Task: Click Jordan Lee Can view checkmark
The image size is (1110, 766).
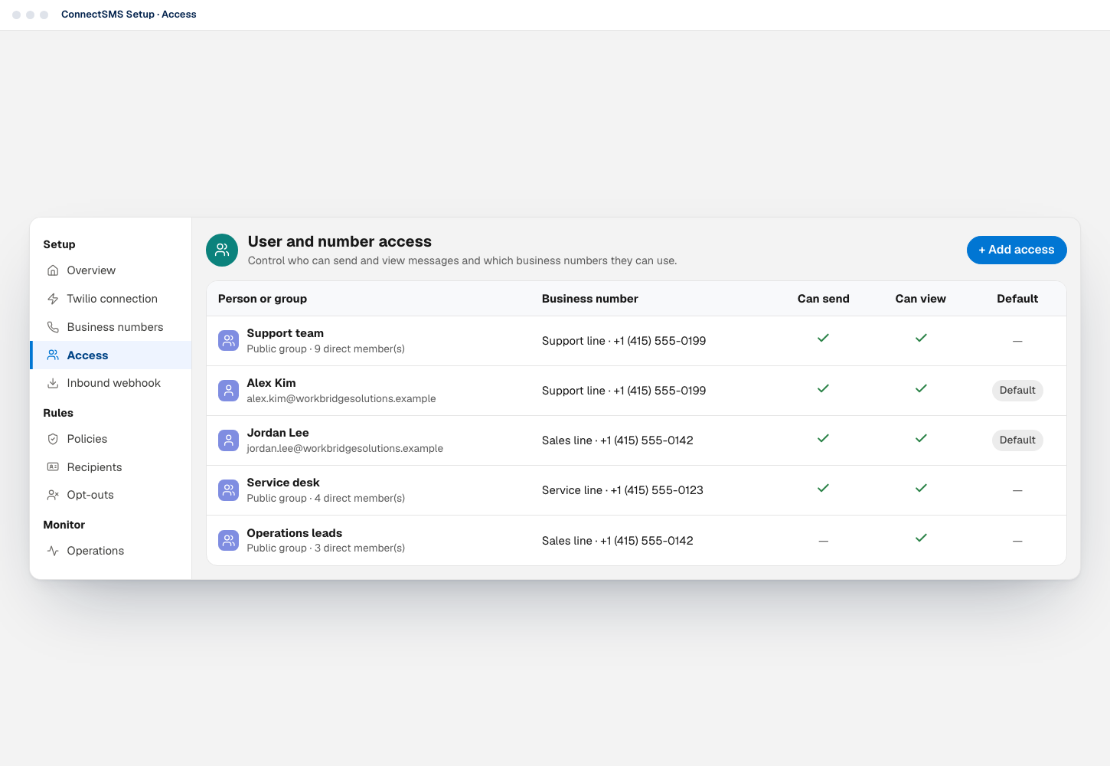Action: pos(921,438)
